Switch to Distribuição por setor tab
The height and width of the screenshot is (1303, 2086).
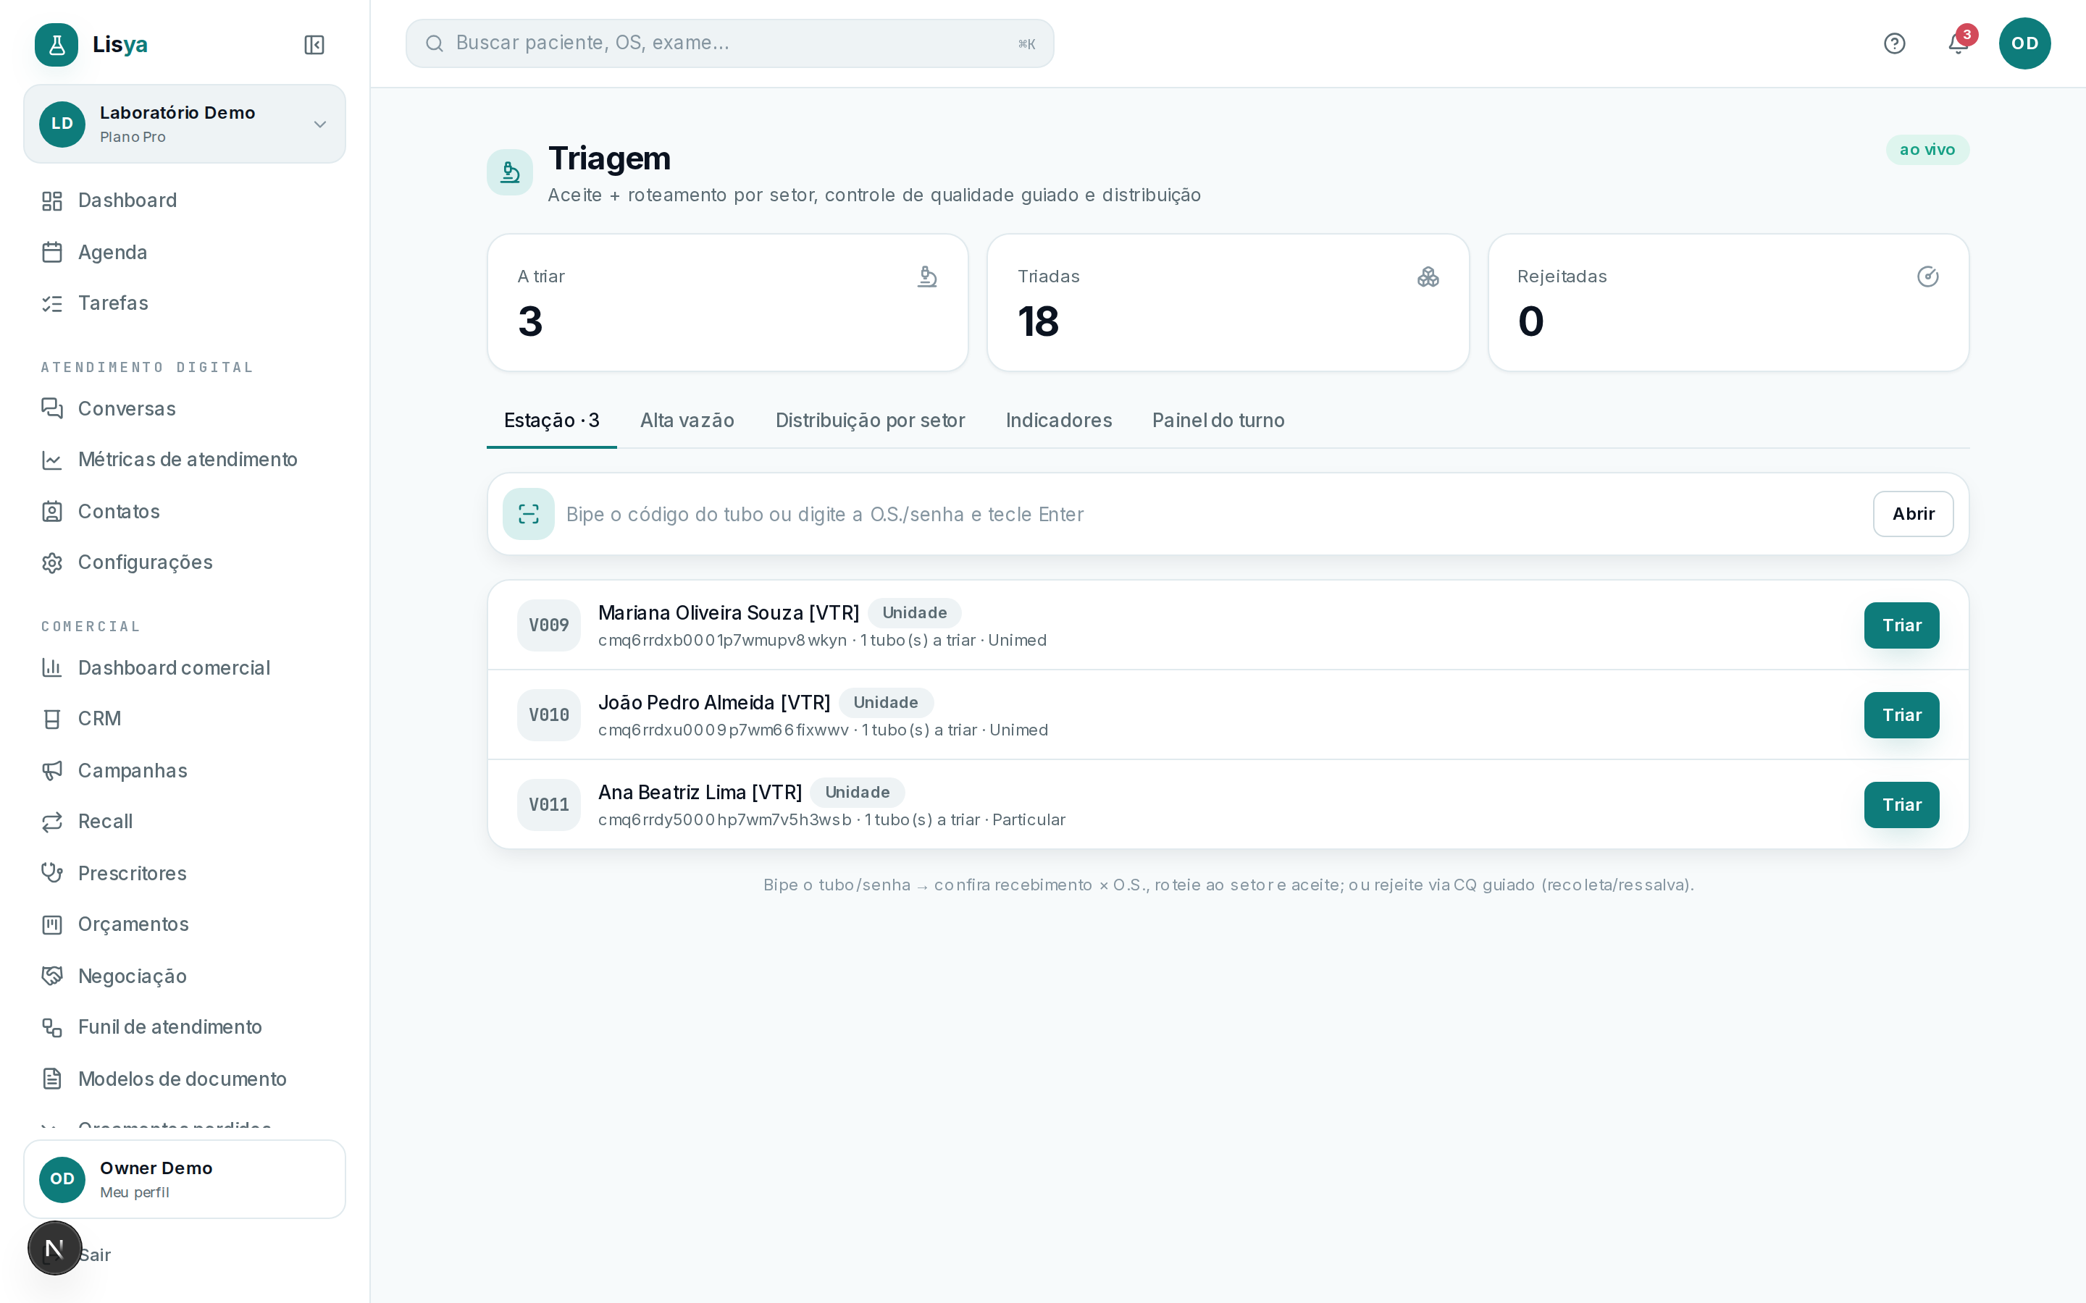pos(870,421)
